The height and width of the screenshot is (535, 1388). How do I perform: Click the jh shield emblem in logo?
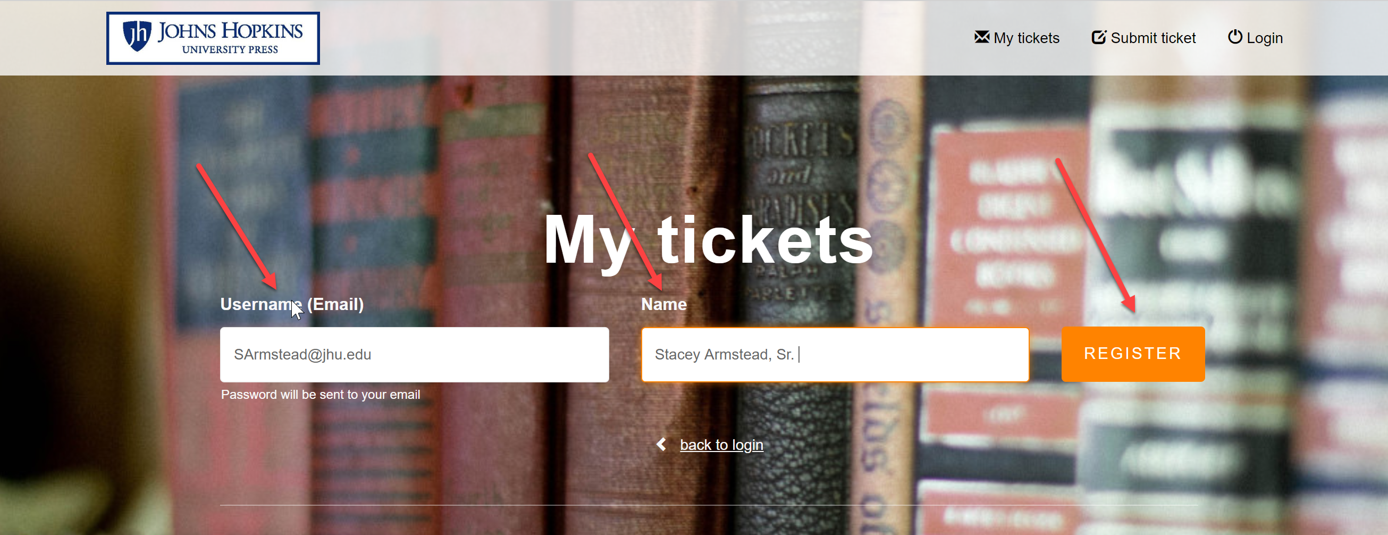137,36
